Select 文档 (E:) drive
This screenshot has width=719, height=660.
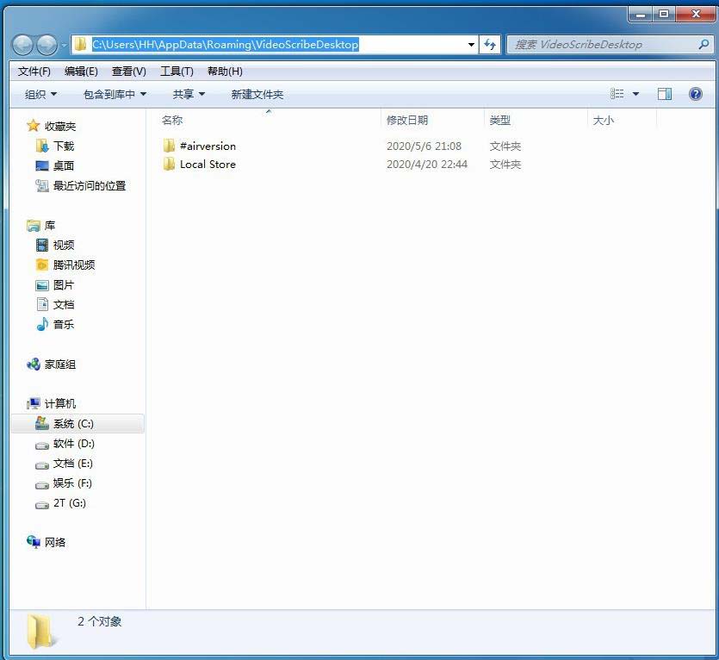72,464
